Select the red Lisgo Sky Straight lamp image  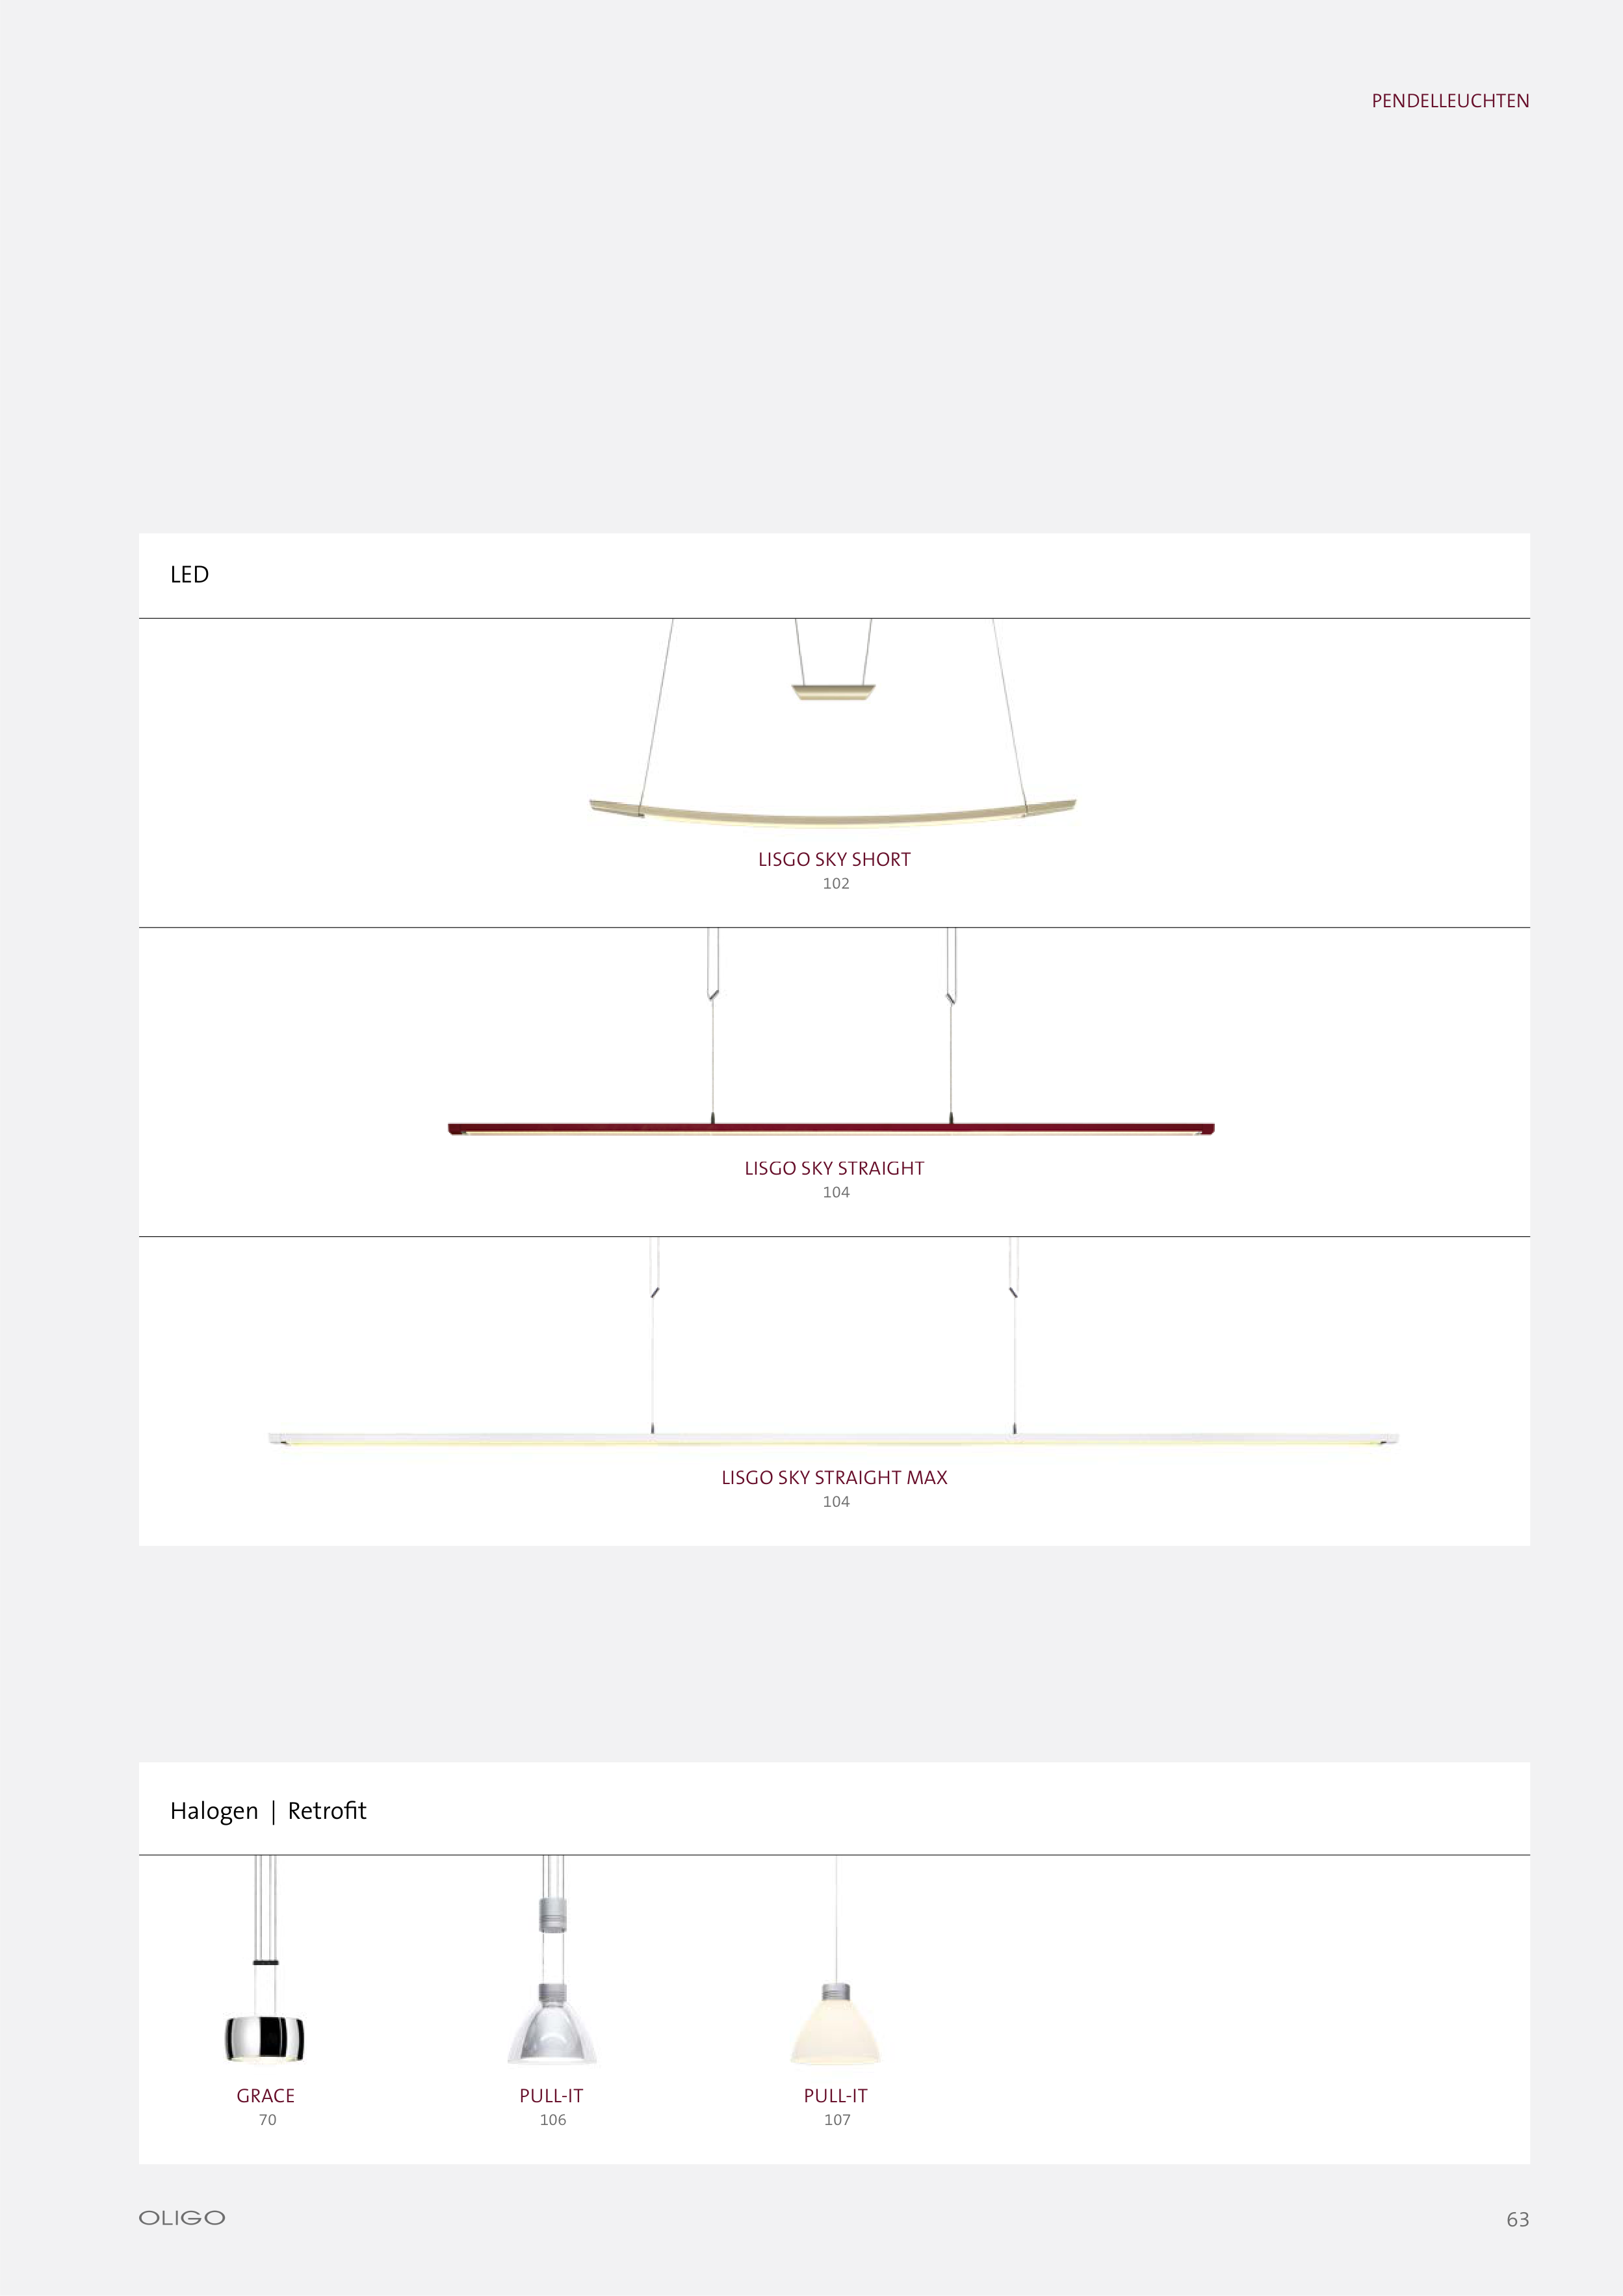[831, 1129]
